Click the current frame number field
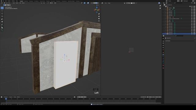196x110 pixels. [x=143, y=97]
